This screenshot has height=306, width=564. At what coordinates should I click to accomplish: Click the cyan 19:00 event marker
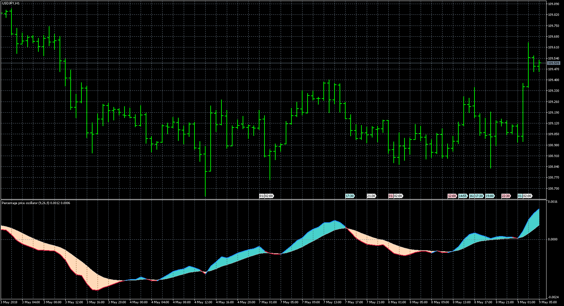click(x=489, y=196)
